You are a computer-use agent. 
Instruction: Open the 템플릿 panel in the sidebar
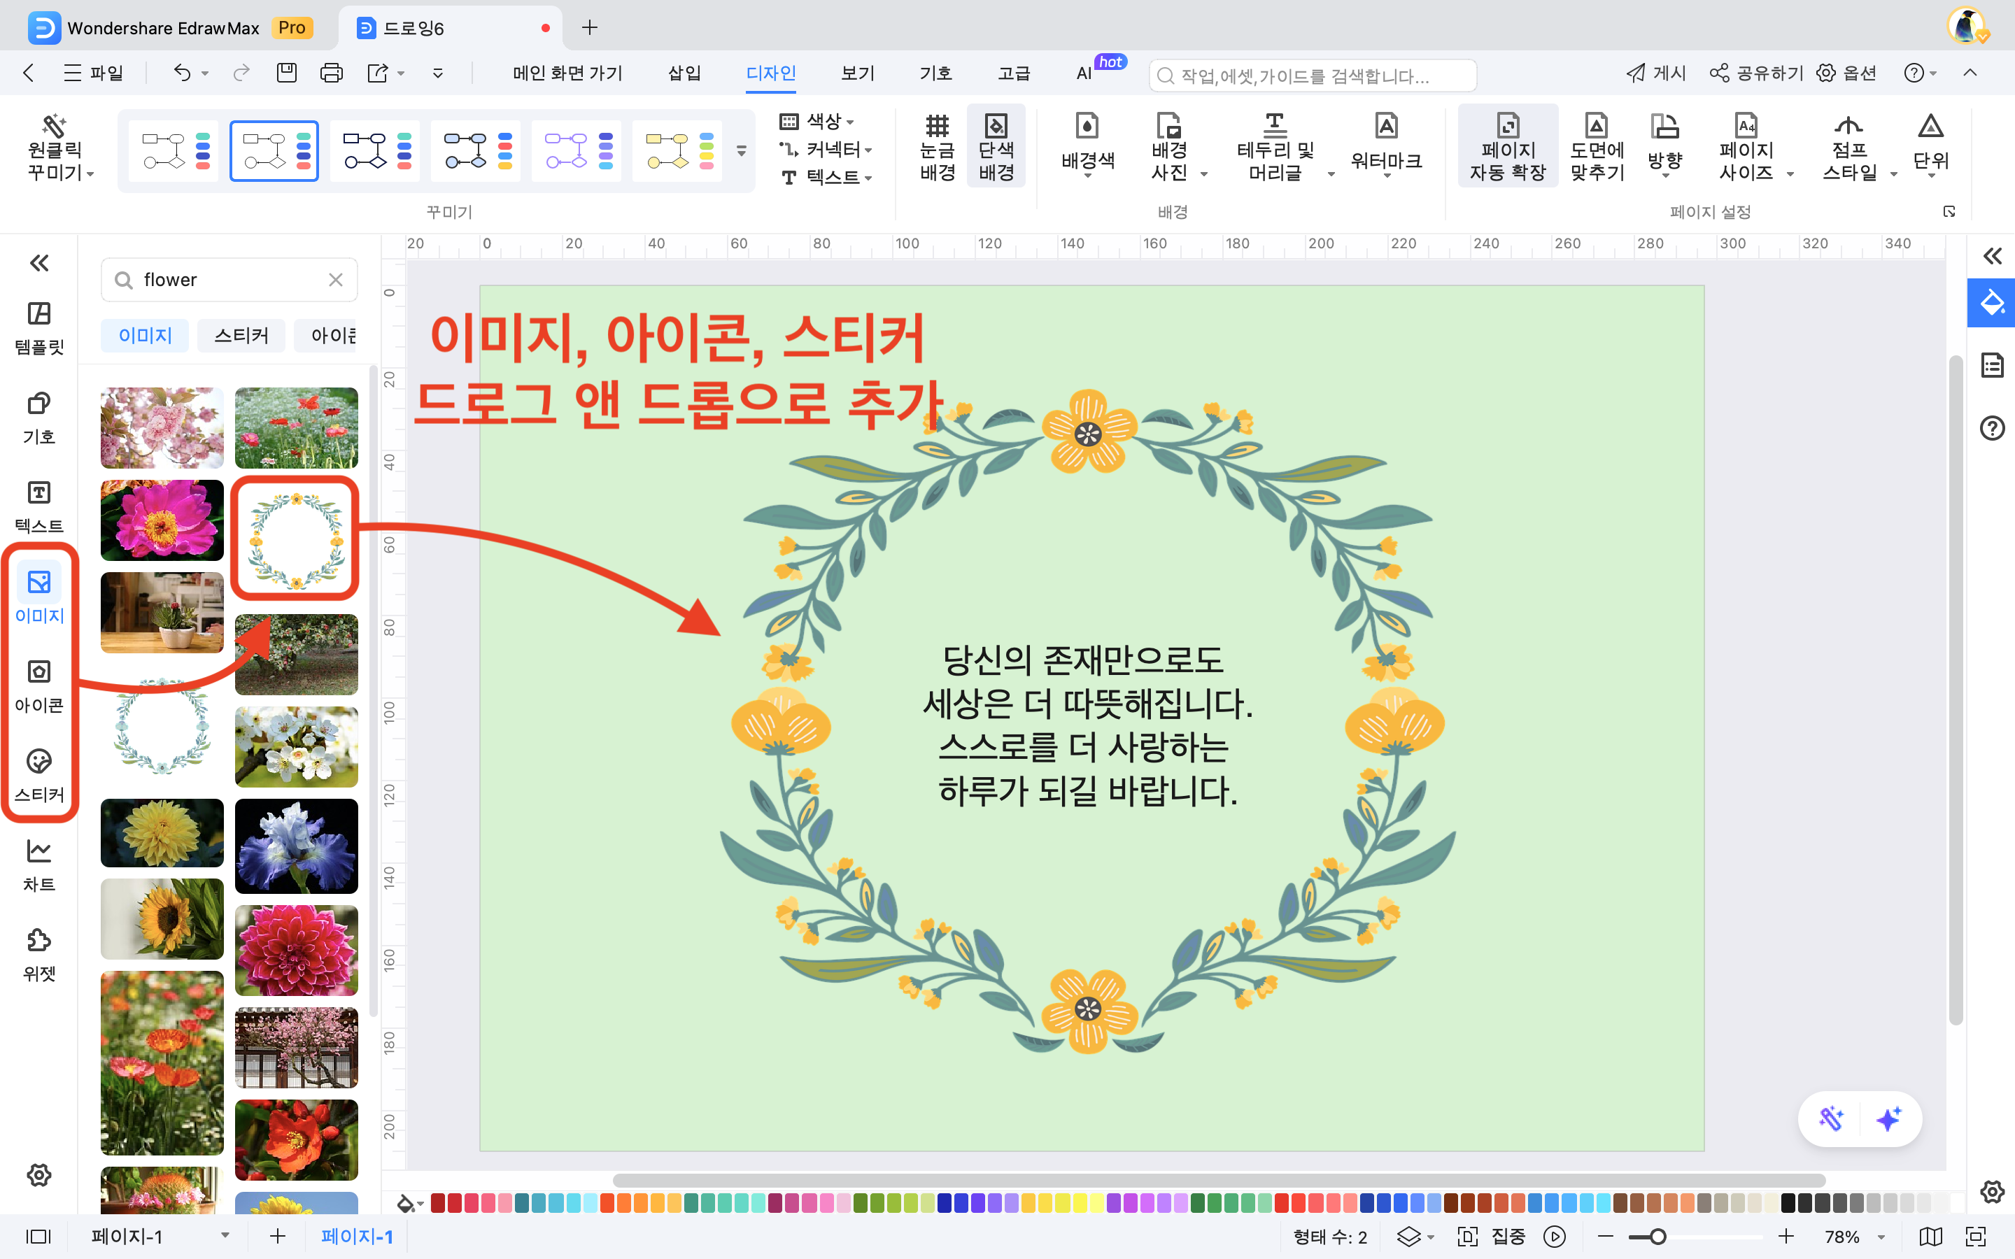click(38, 327)
